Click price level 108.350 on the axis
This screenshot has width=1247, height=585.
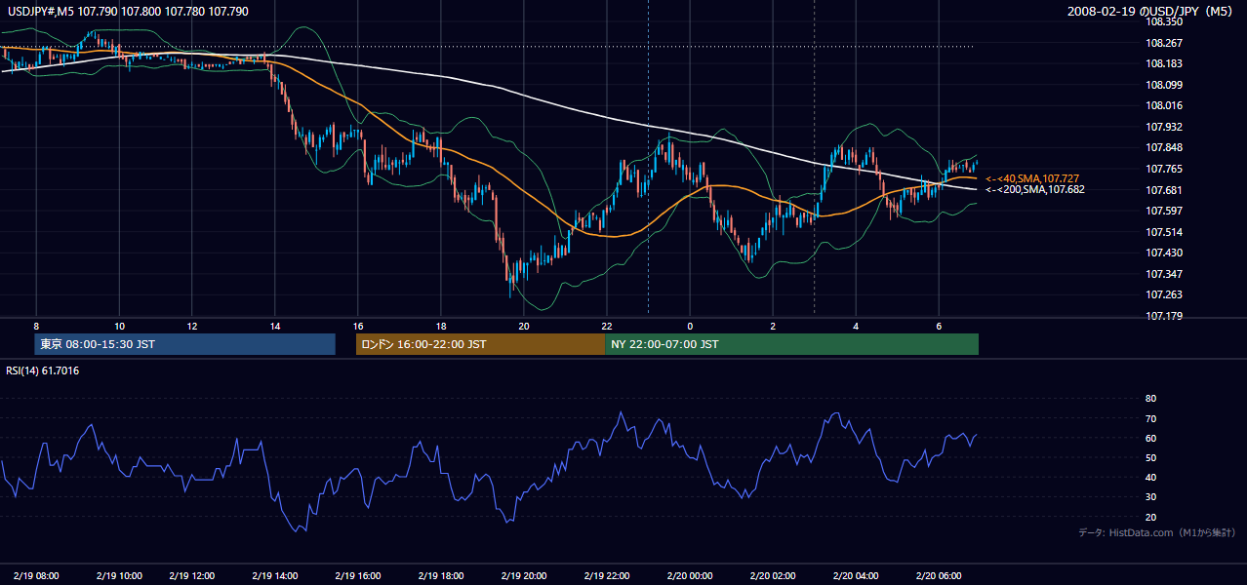pos(1164,21)
